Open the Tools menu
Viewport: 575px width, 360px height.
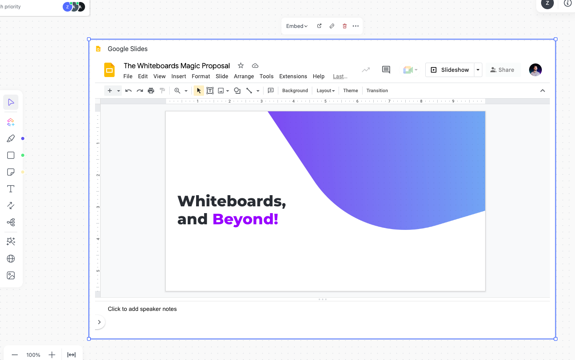(x=266, y=76)
